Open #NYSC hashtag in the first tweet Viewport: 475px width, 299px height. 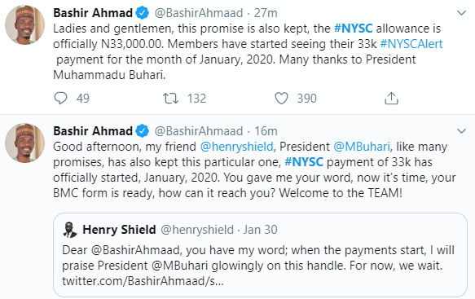tap(354, 29)
